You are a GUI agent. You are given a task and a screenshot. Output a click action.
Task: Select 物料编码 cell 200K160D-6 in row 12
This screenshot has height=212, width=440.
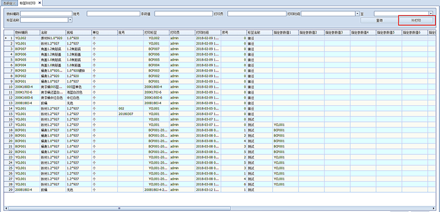(27, 98)
